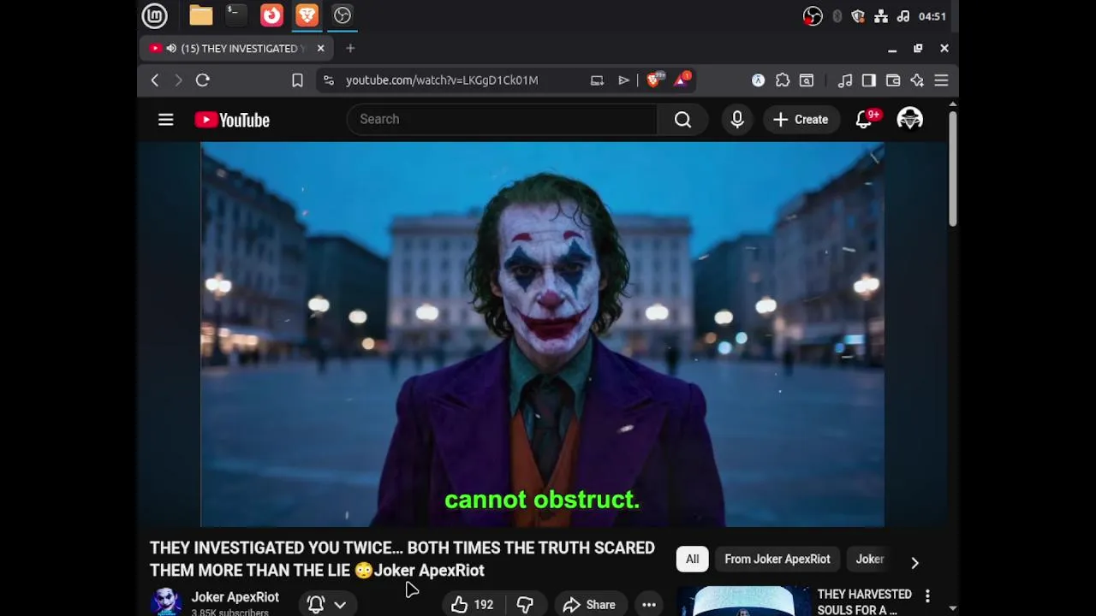This screenshot has width=1096, height=616.
Task: Open the account avatar menu
Action: (x=909, y=120)
